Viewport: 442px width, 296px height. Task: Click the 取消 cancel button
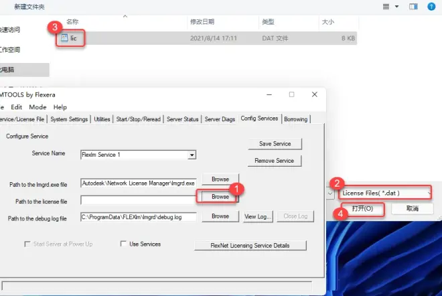[413, 209]
